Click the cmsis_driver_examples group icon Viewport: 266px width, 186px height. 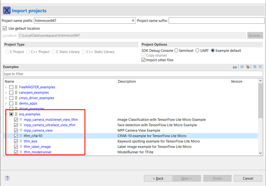tap(16, 98)
